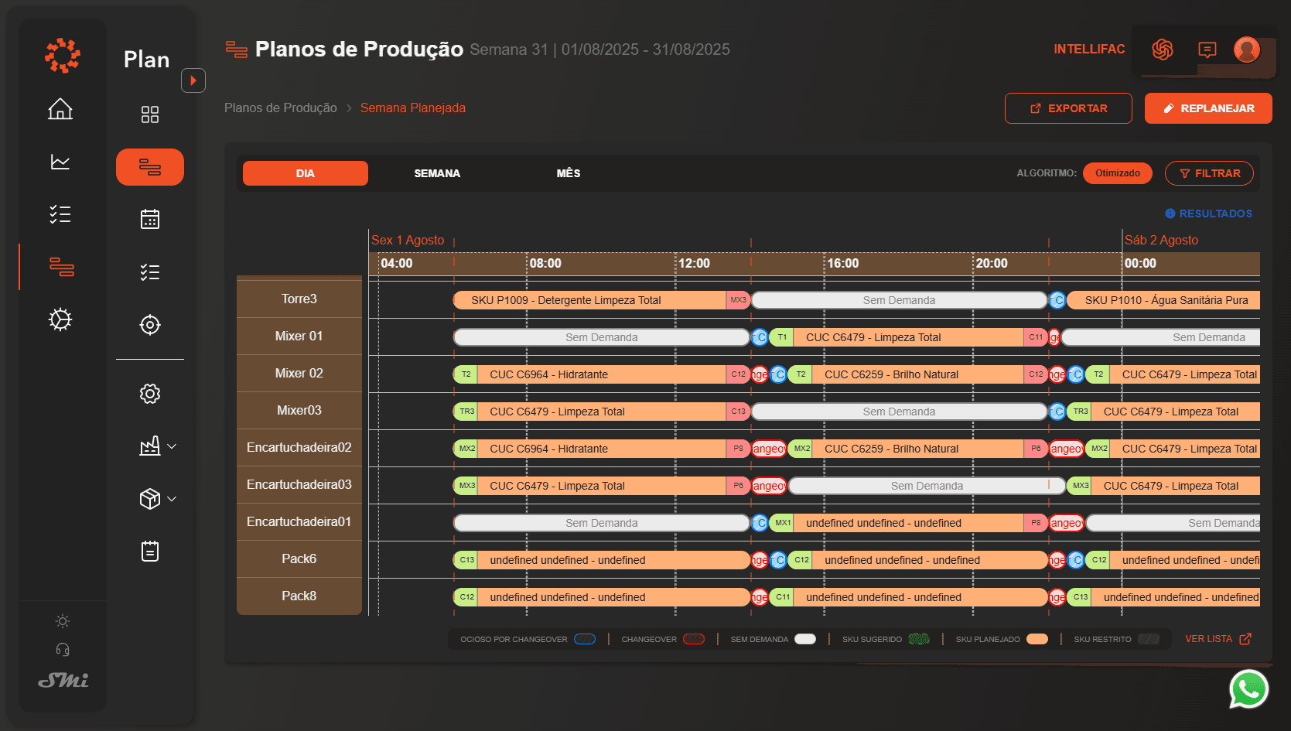Open the home icon in left sidebar
The image size is (1291, 731).
(x=60, y=109)
